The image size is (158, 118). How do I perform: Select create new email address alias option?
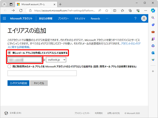9,53
